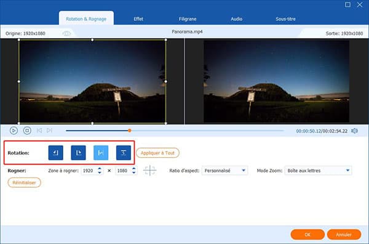The height and width of the screenshot is (244, 369).
Task: Click the Origine: 1920x1080 label
Action: 25,33
